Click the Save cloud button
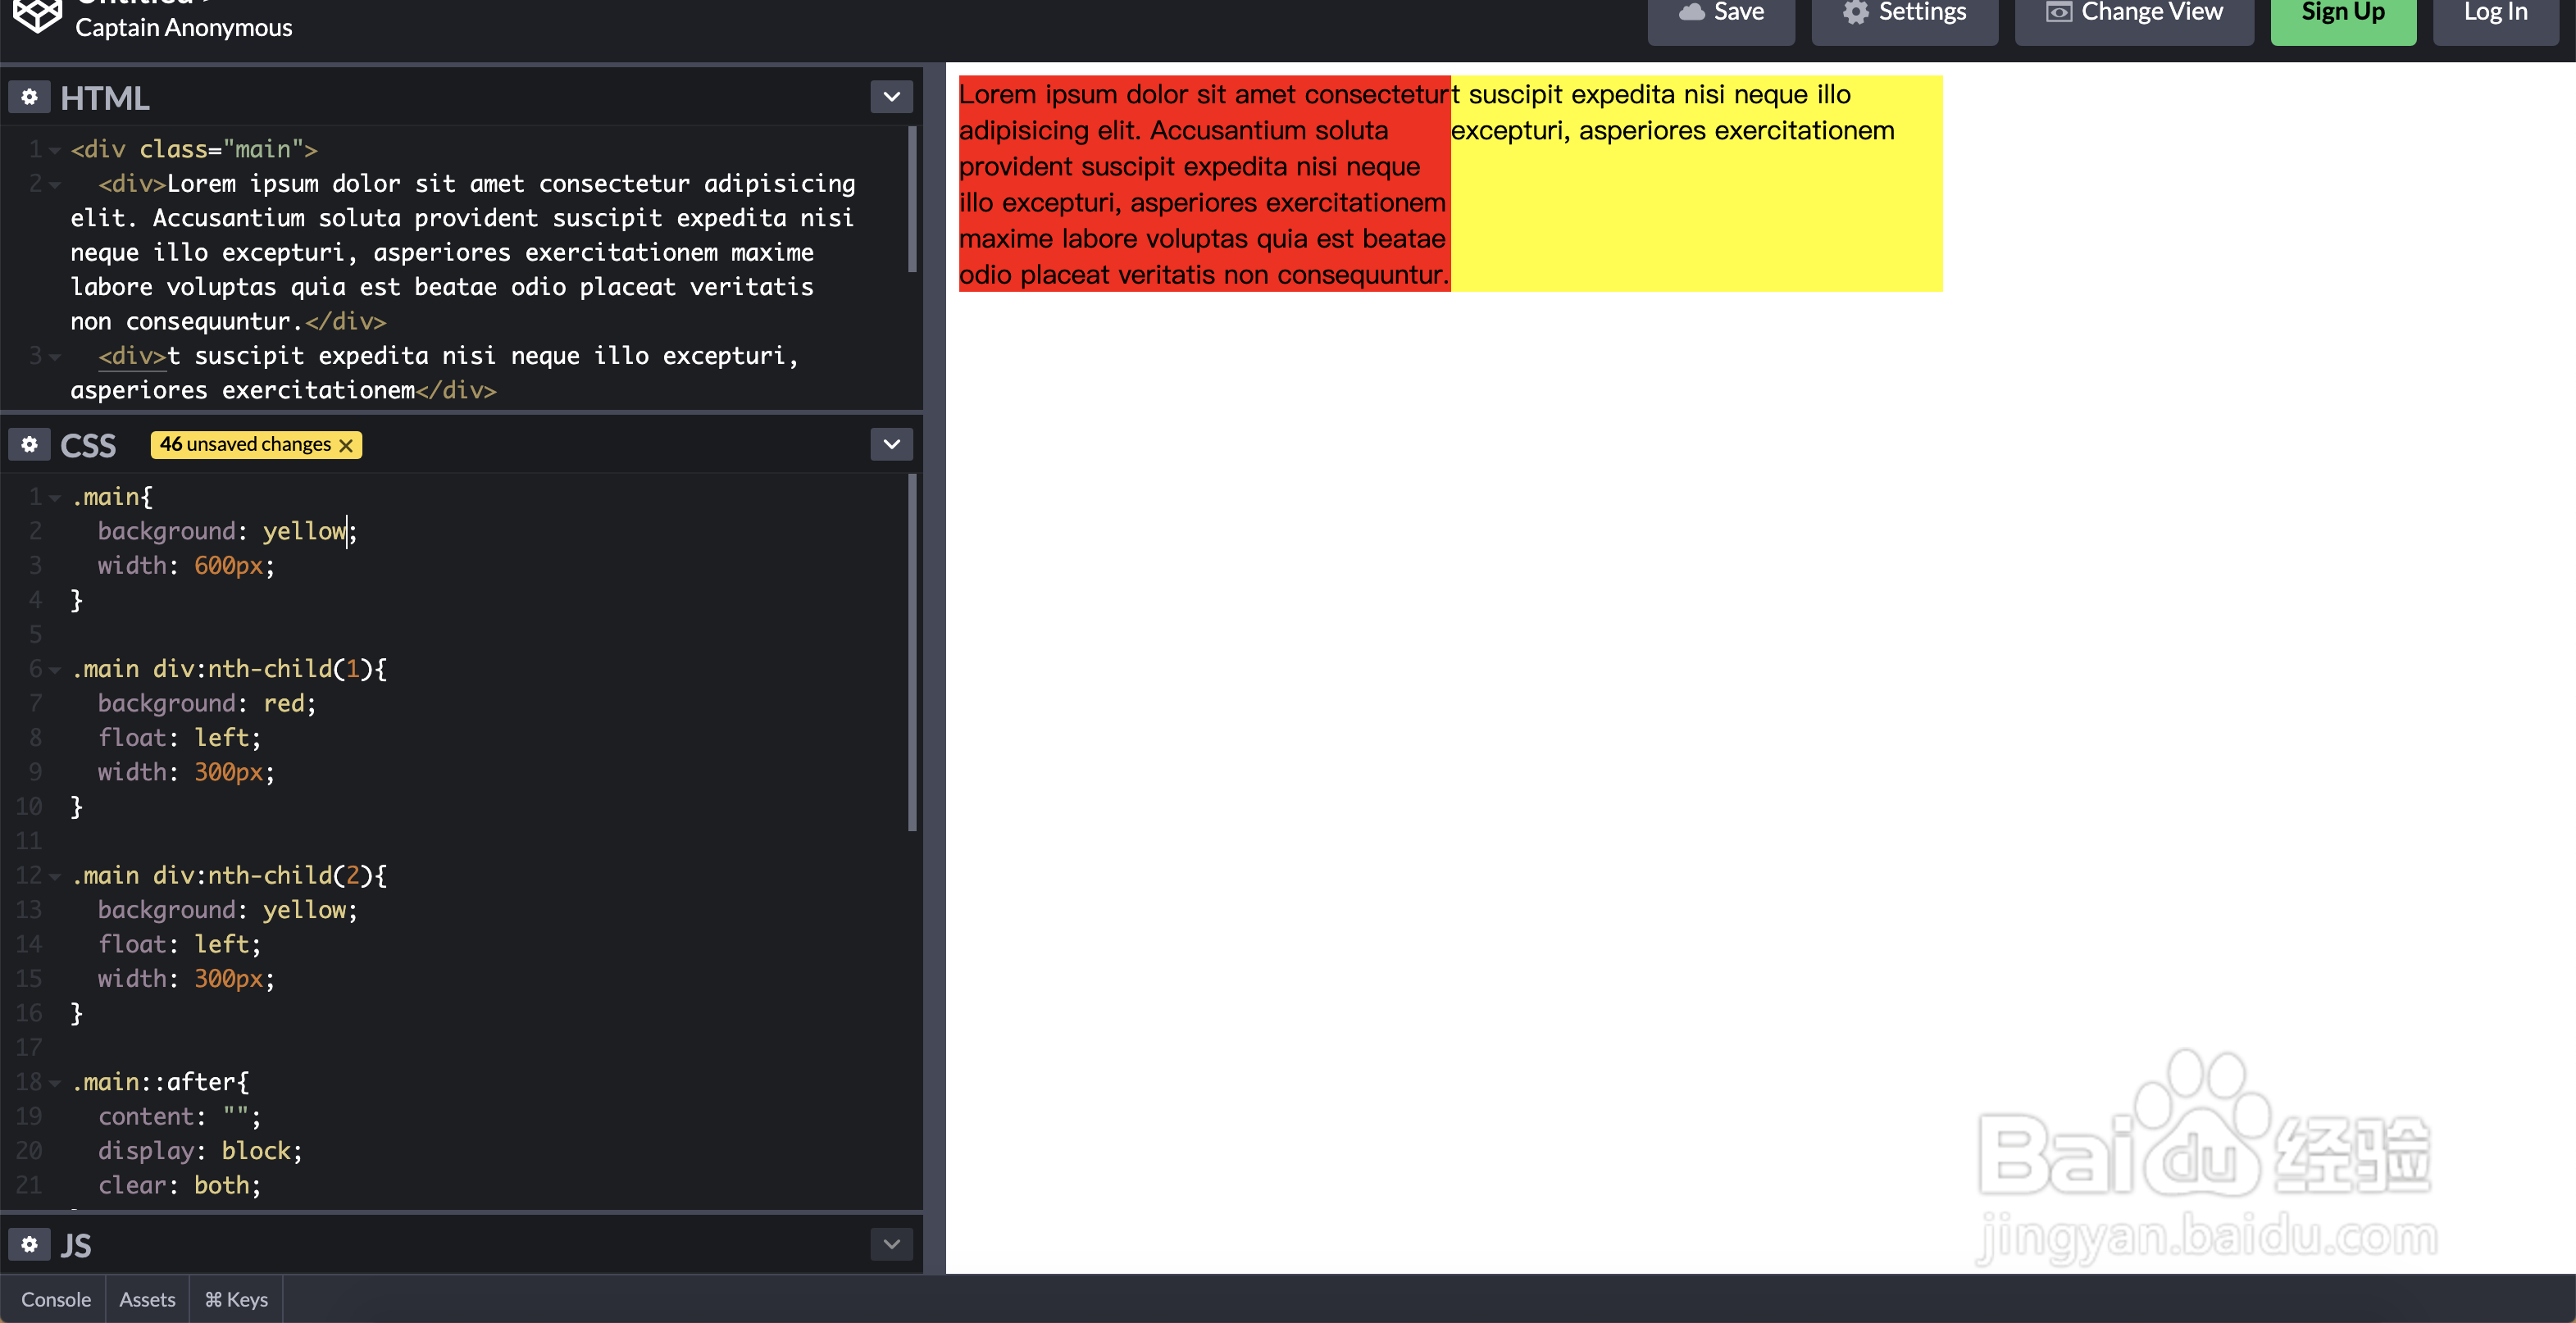This screenshot has height=1323, width=2576. click(1721, 14)
